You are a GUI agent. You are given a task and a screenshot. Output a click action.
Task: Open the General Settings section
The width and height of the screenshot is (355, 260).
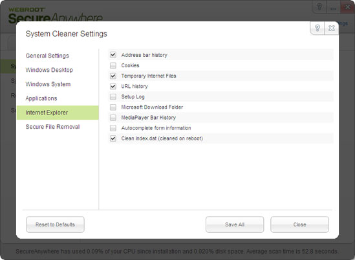[x=47, y=56]
